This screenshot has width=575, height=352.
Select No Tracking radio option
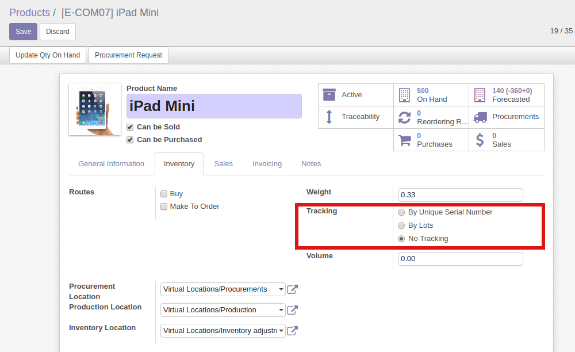(x=401, y=239)
